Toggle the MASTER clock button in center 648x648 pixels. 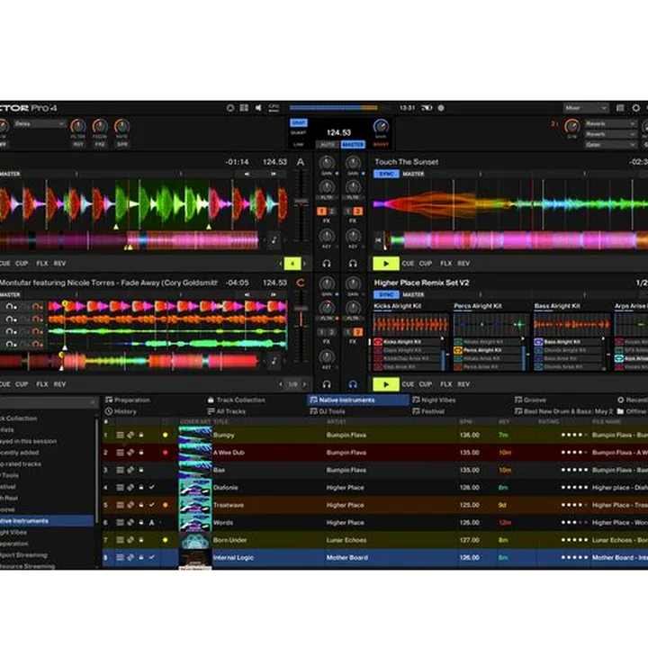353,145
